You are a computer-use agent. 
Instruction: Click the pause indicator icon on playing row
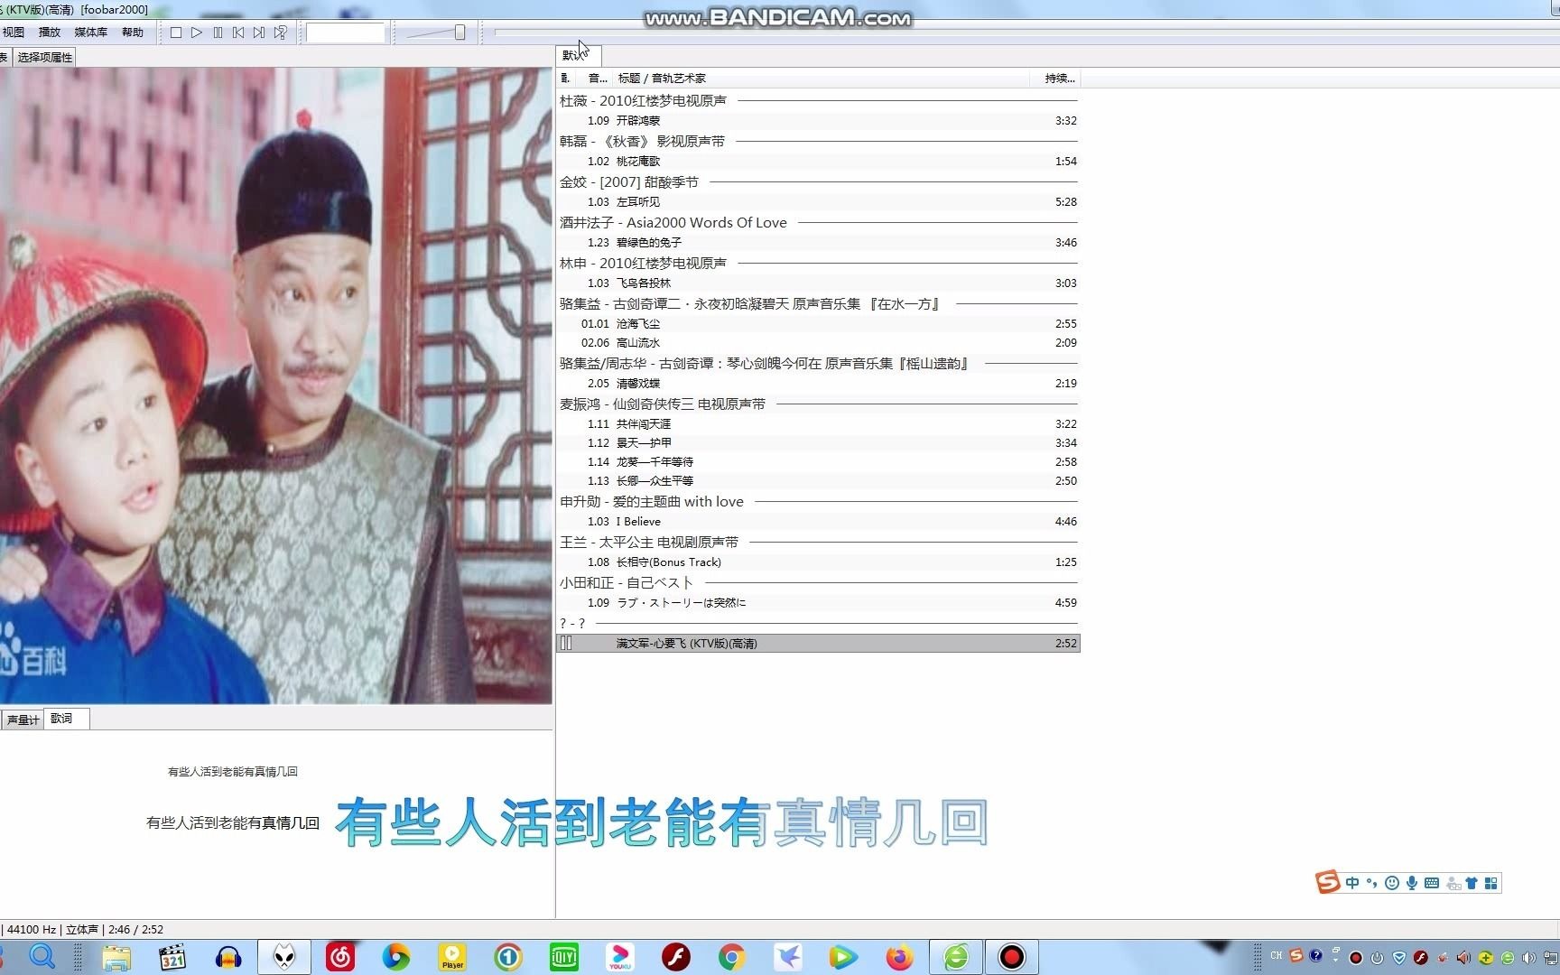pos(566,643)
